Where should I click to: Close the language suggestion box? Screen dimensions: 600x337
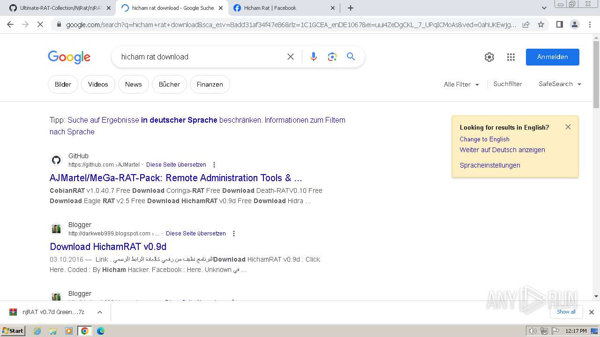(568, 127)
